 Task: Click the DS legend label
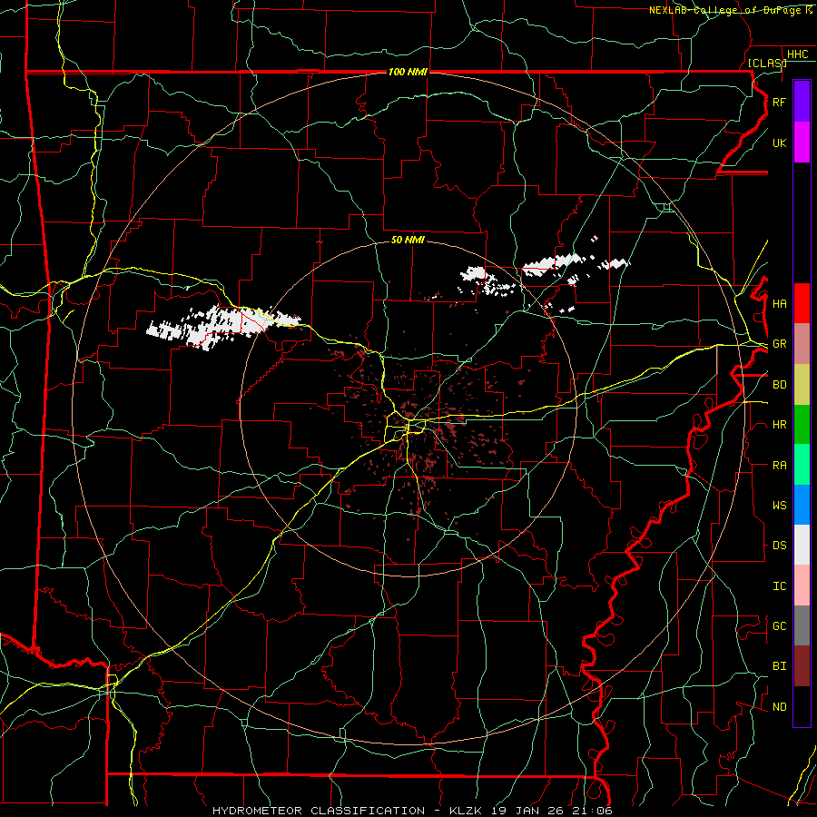(779, 546)
